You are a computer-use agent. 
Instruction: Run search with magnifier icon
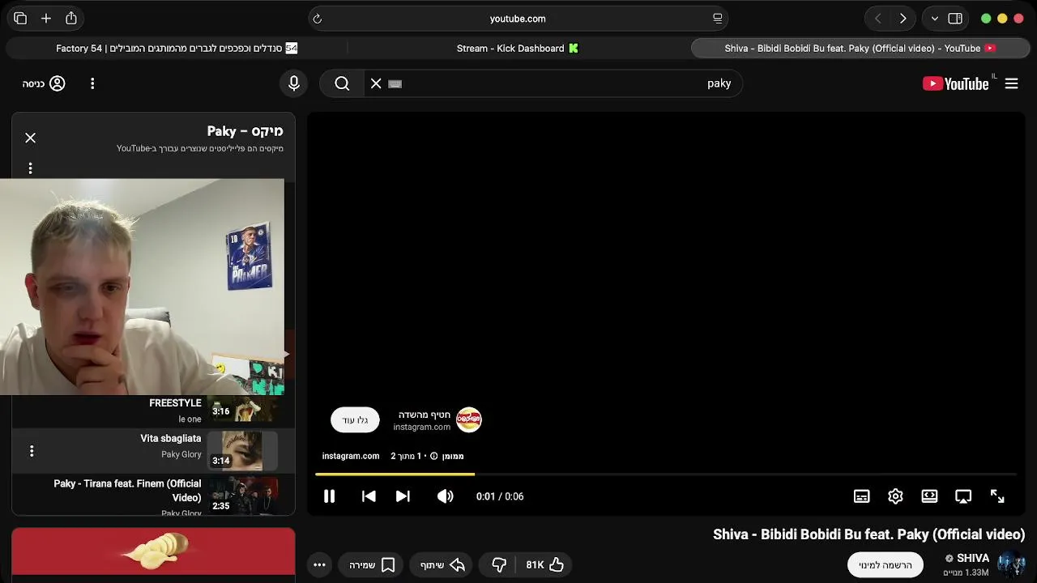(342, 83)
